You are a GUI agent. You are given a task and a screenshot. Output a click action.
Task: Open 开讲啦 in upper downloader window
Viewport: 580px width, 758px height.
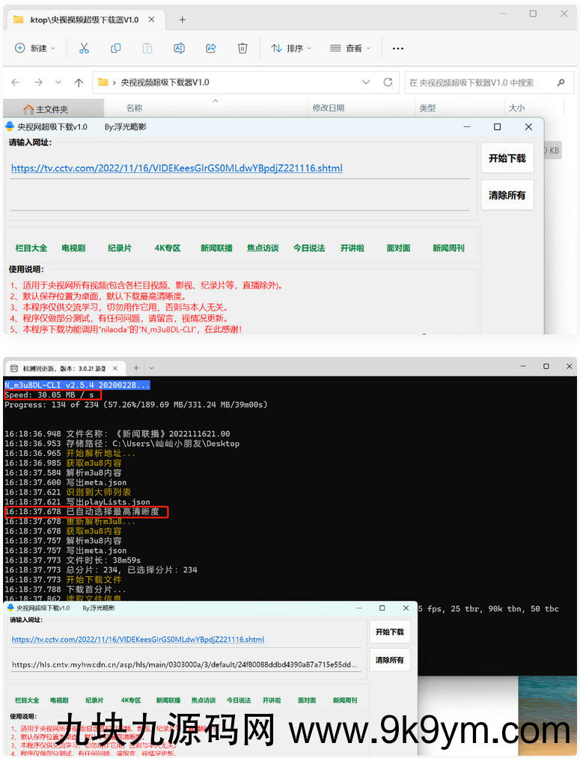tap(352, 248)
